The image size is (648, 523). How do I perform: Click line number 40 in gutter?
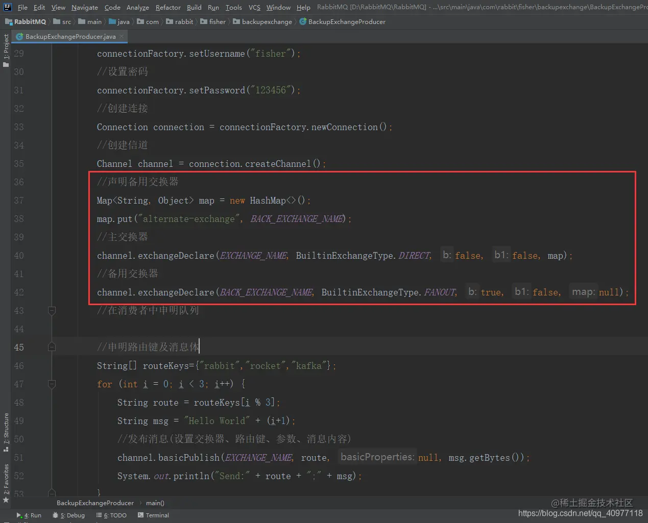pyautogui.click(x=19, y=256)
